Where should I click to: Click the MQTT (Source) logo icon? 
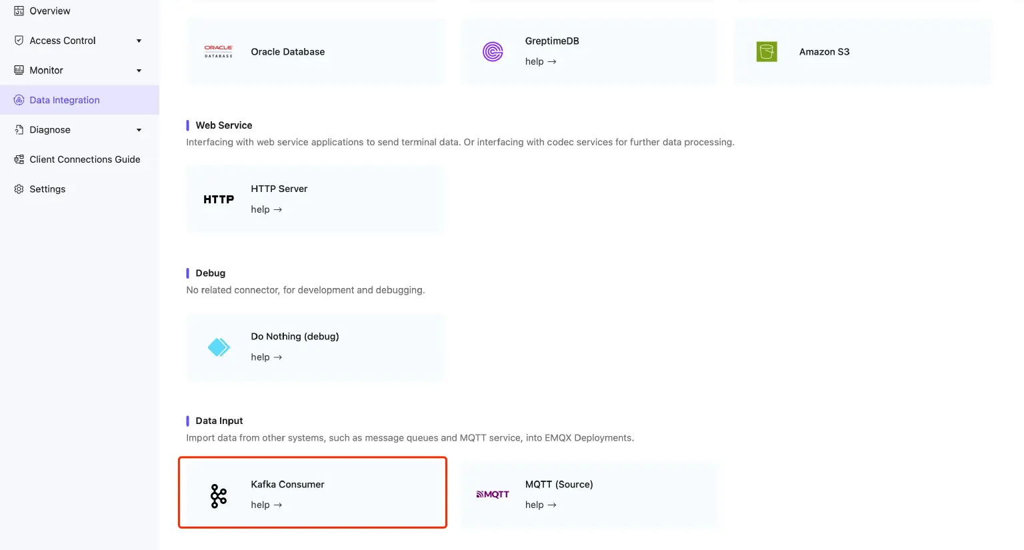(x=493, y=493)
